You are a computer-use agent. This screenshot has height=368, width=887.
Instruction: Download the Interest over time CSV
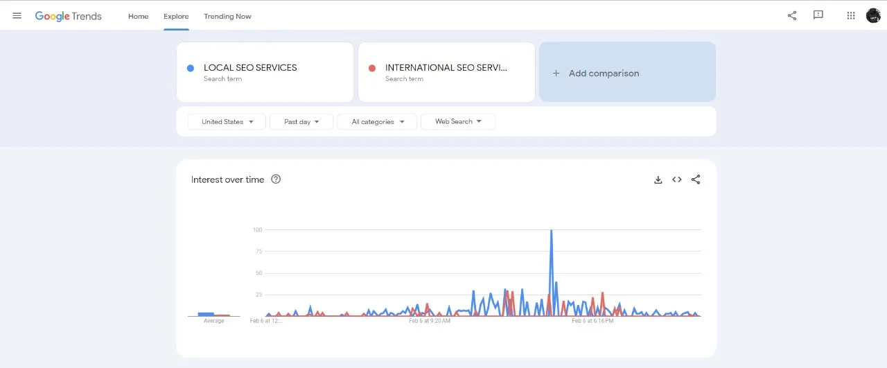point(658,179)
